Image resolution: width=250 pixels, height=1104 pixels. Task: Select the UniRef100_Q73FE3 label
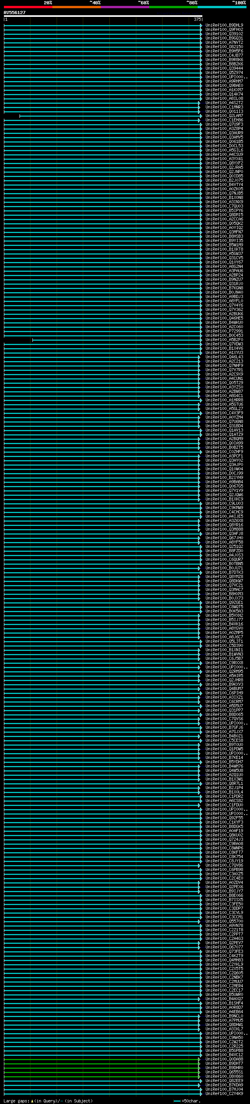[x=224, y=951]
